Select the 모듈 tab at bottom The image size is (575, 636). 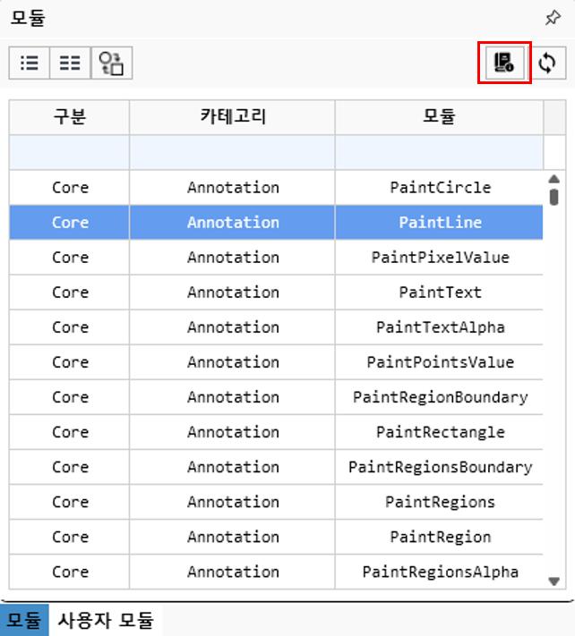click(25, 619)
